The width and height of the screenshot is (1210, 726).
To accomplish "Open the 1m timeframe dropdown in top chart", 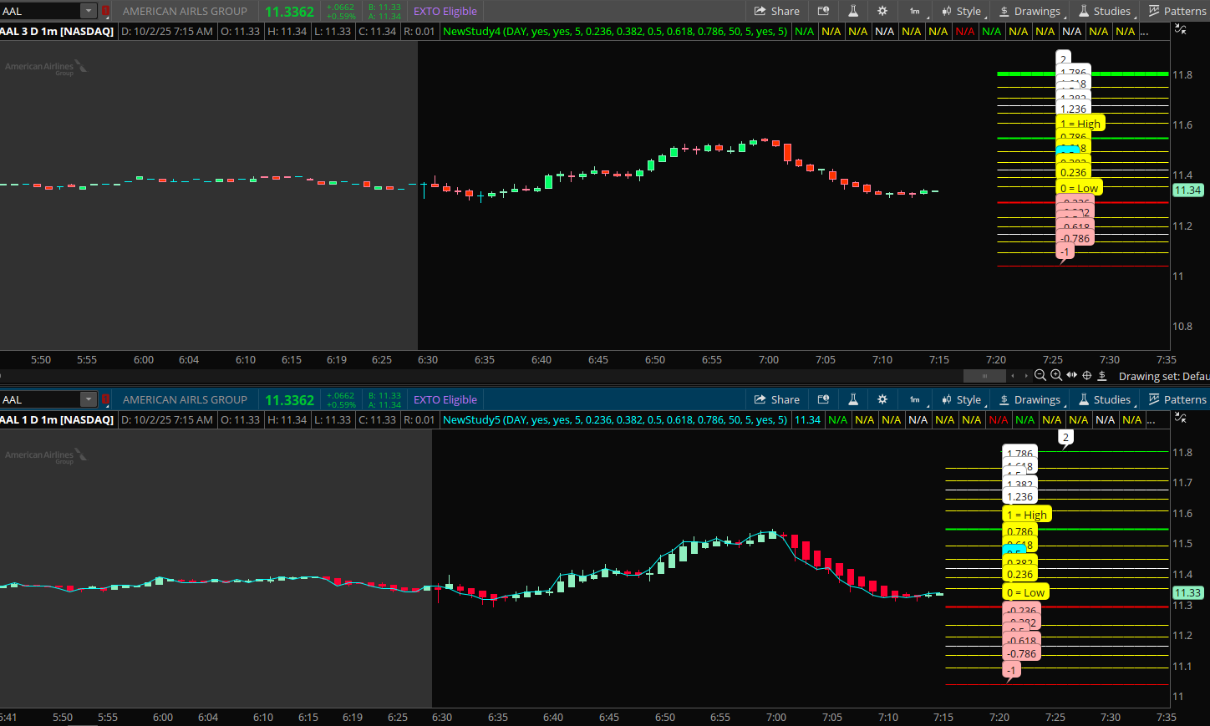I will click(916, 11).
